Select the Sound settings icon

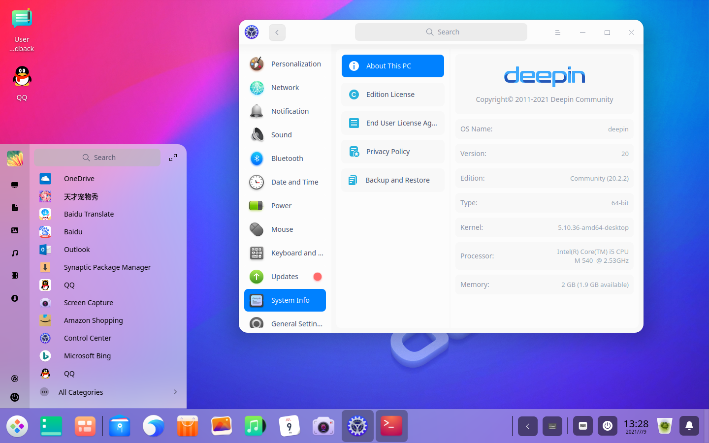(x=257, y=134)
